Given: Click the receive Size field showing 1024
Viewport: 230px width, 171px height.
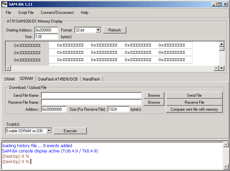Looking at the screenshot, I should click(x=119, y=109).
